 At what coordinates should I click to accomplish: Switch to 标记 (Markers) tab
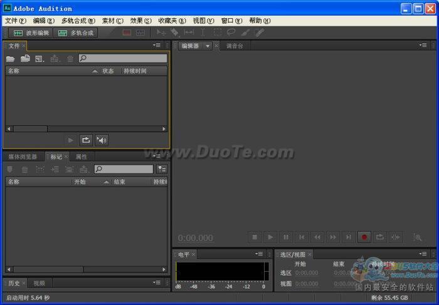coord(56,157)
